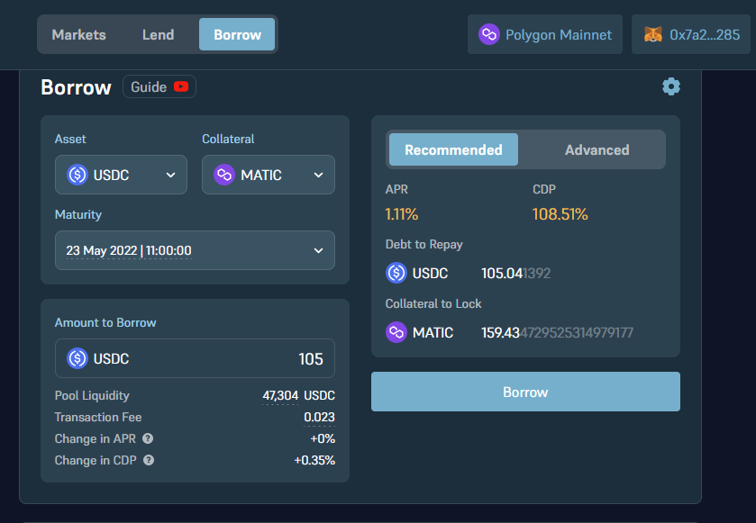Expand the Collateral MATIC dropdown arrow
The image size is (756, 523).
click(318, 175)
